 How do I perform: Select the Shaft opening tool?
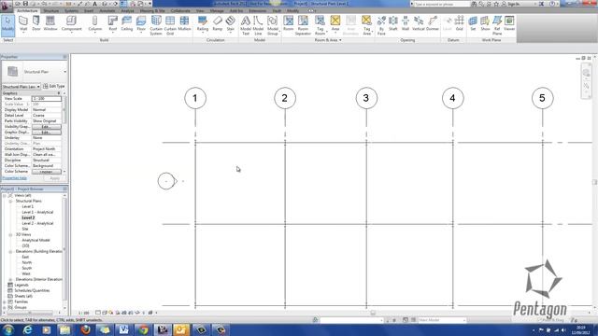(393, 23)
